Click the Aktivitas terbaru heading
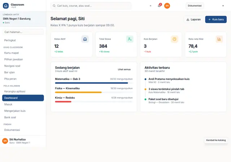The height and width of the screenshot is (162, 231). coord(157,68)
